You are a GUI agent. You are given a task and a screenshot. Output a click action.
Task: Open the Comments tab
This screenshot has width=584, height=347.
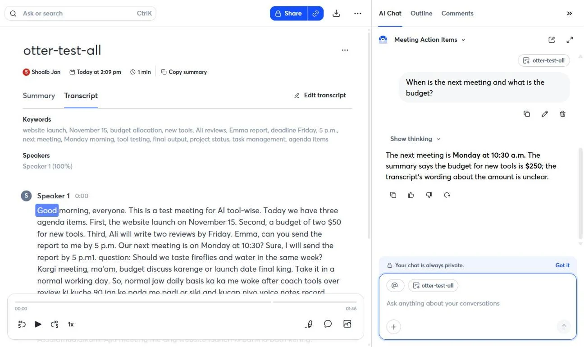tap(457, 14)
